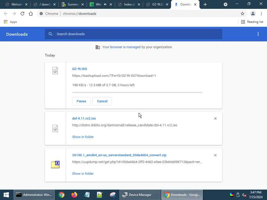Click the Search downloads field

[133, 34]
